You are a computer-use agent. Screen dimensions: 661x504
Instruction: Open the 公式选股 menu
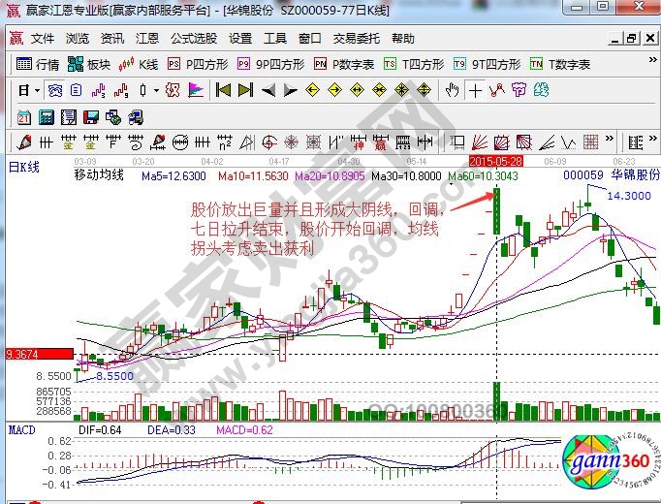click(x=194, y=39)
